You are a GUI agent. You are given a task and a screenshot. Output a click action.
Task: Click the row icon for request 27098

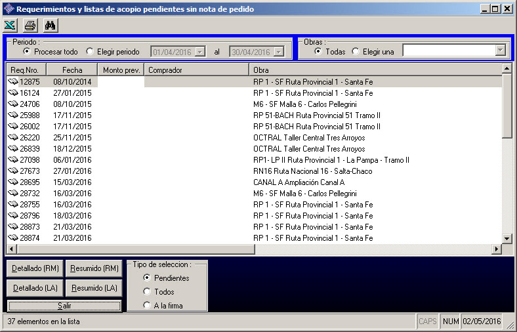tap(13, 160)
